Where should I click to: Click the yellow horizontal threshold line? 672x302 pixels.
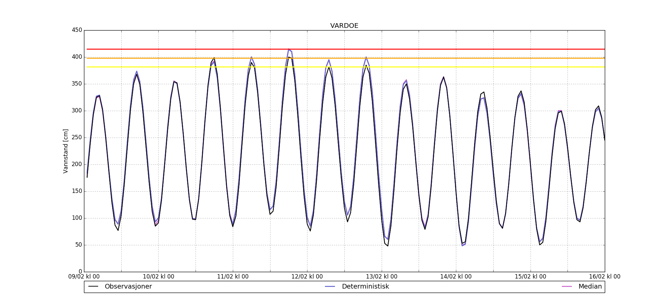pos(346,67)
